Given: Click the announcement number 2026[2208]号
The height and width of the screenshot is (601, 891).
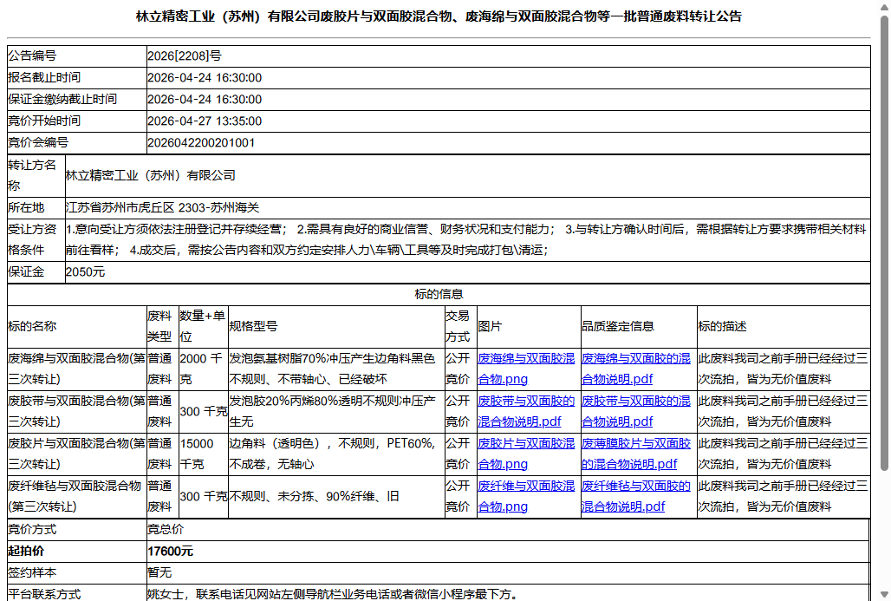Looking at the screenshot, I should 185,56.
